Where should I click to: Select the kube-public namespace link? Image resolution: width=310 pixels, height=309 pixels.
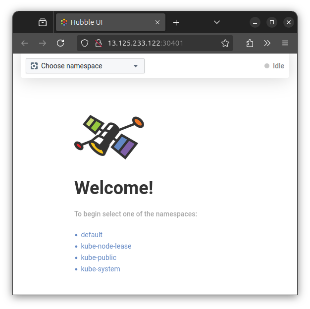pyautogui.click(x=99, y=257)
